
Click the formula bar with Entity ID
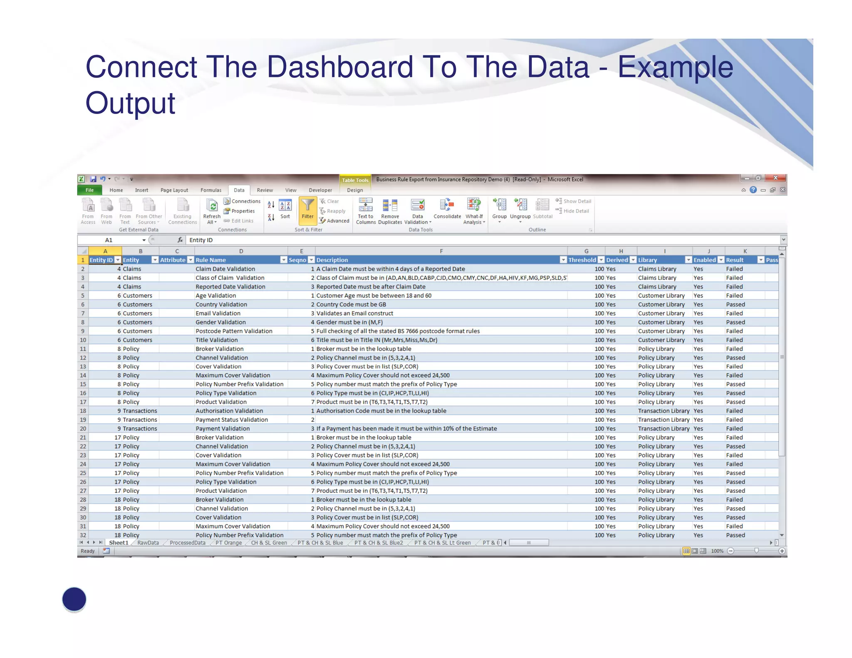pos(483,240)
